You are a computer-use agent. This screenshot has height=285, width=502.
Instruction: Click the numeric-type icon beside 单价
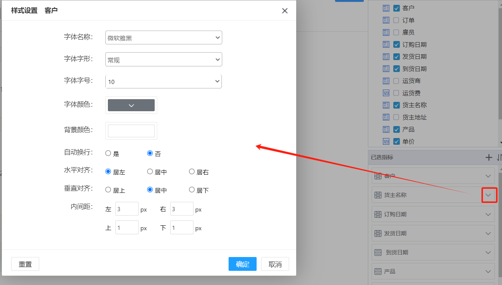[386, 141]
